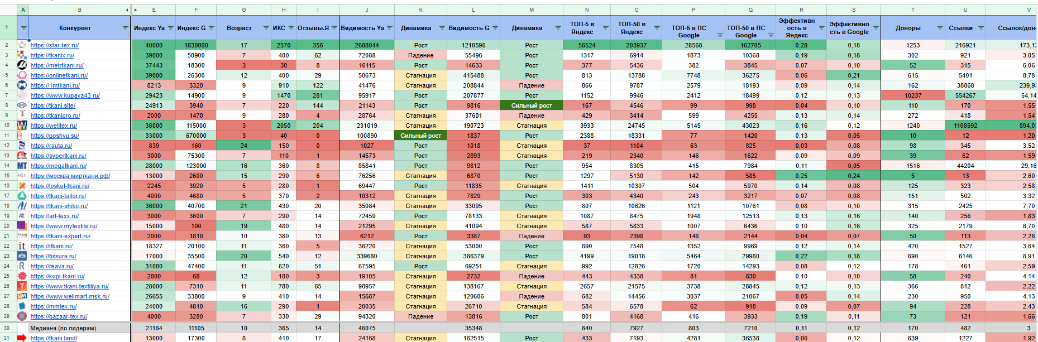The width and height of the screenshot is (1038, 342).
Task: Open the ТОП-50 в Яндекс filter
Action: pos(657,28)
